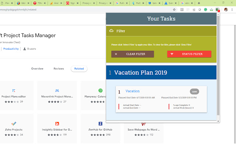236x147 pixels.
Task: Open the Overview tab
Action: [37, 69]
